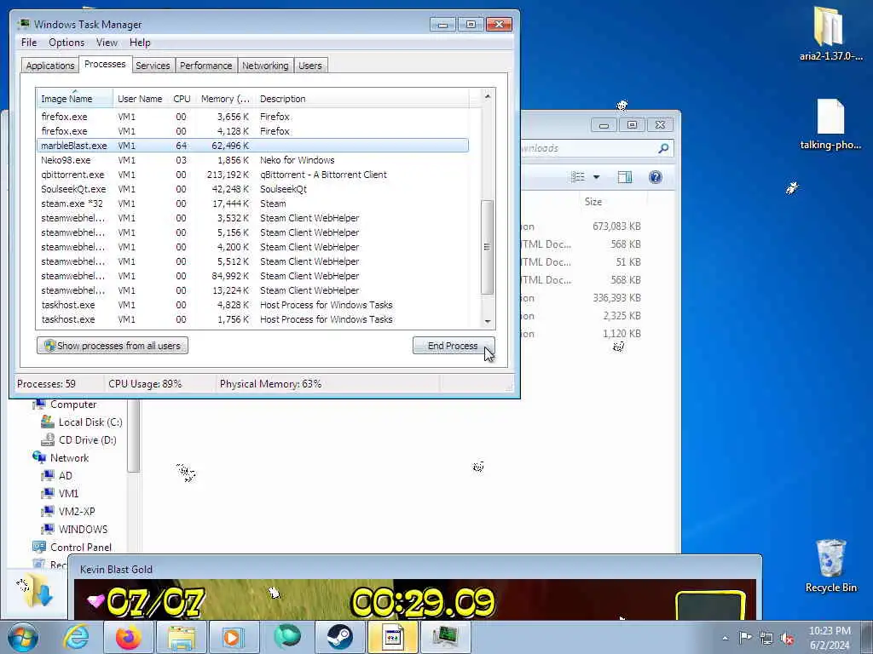This screenshot has width=873, height=654.
Task: Open CD Drive (D:) in Explorer tree
Action: tap(88, 440)
